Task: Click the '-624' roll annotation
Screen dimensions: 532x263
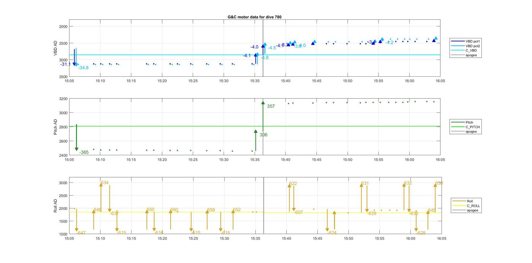Action: [332, 233]
